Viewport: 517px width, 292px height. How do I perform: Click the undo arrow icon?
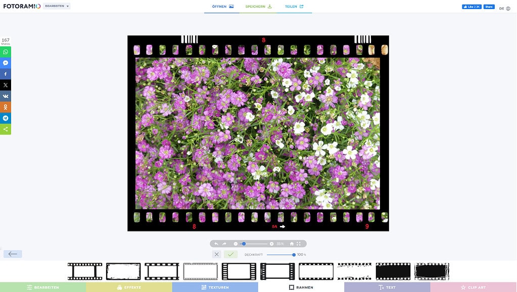click(x=216, y=244)
